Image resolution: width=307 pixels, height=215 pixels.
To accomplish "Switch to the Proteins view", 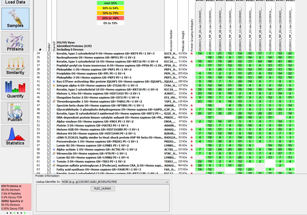I will pyautogui.click(x=15, y=42).
